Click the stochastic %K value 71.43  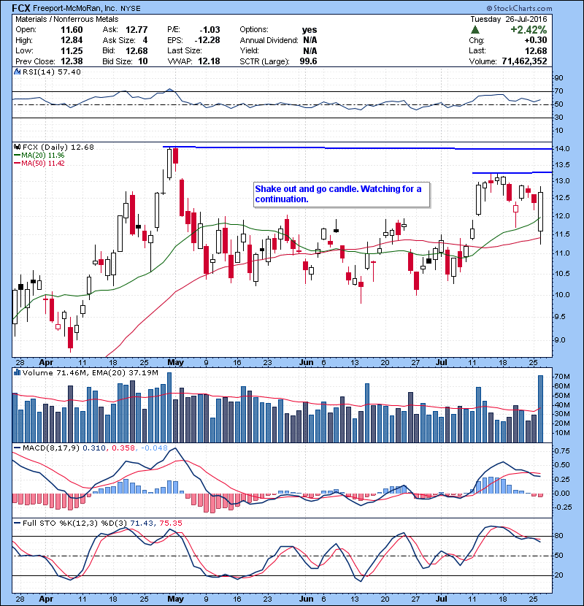click(x=142, y=523)
